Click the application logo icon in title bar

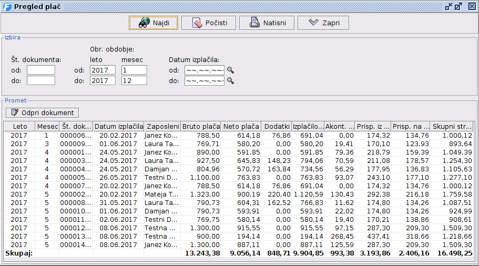coord(7,6)
